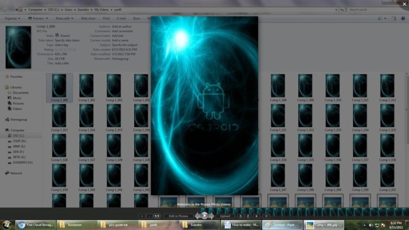Click the taskbar clock showing 6:32 PM
Viewport: 409px width, 230px height.
point(396,225)
